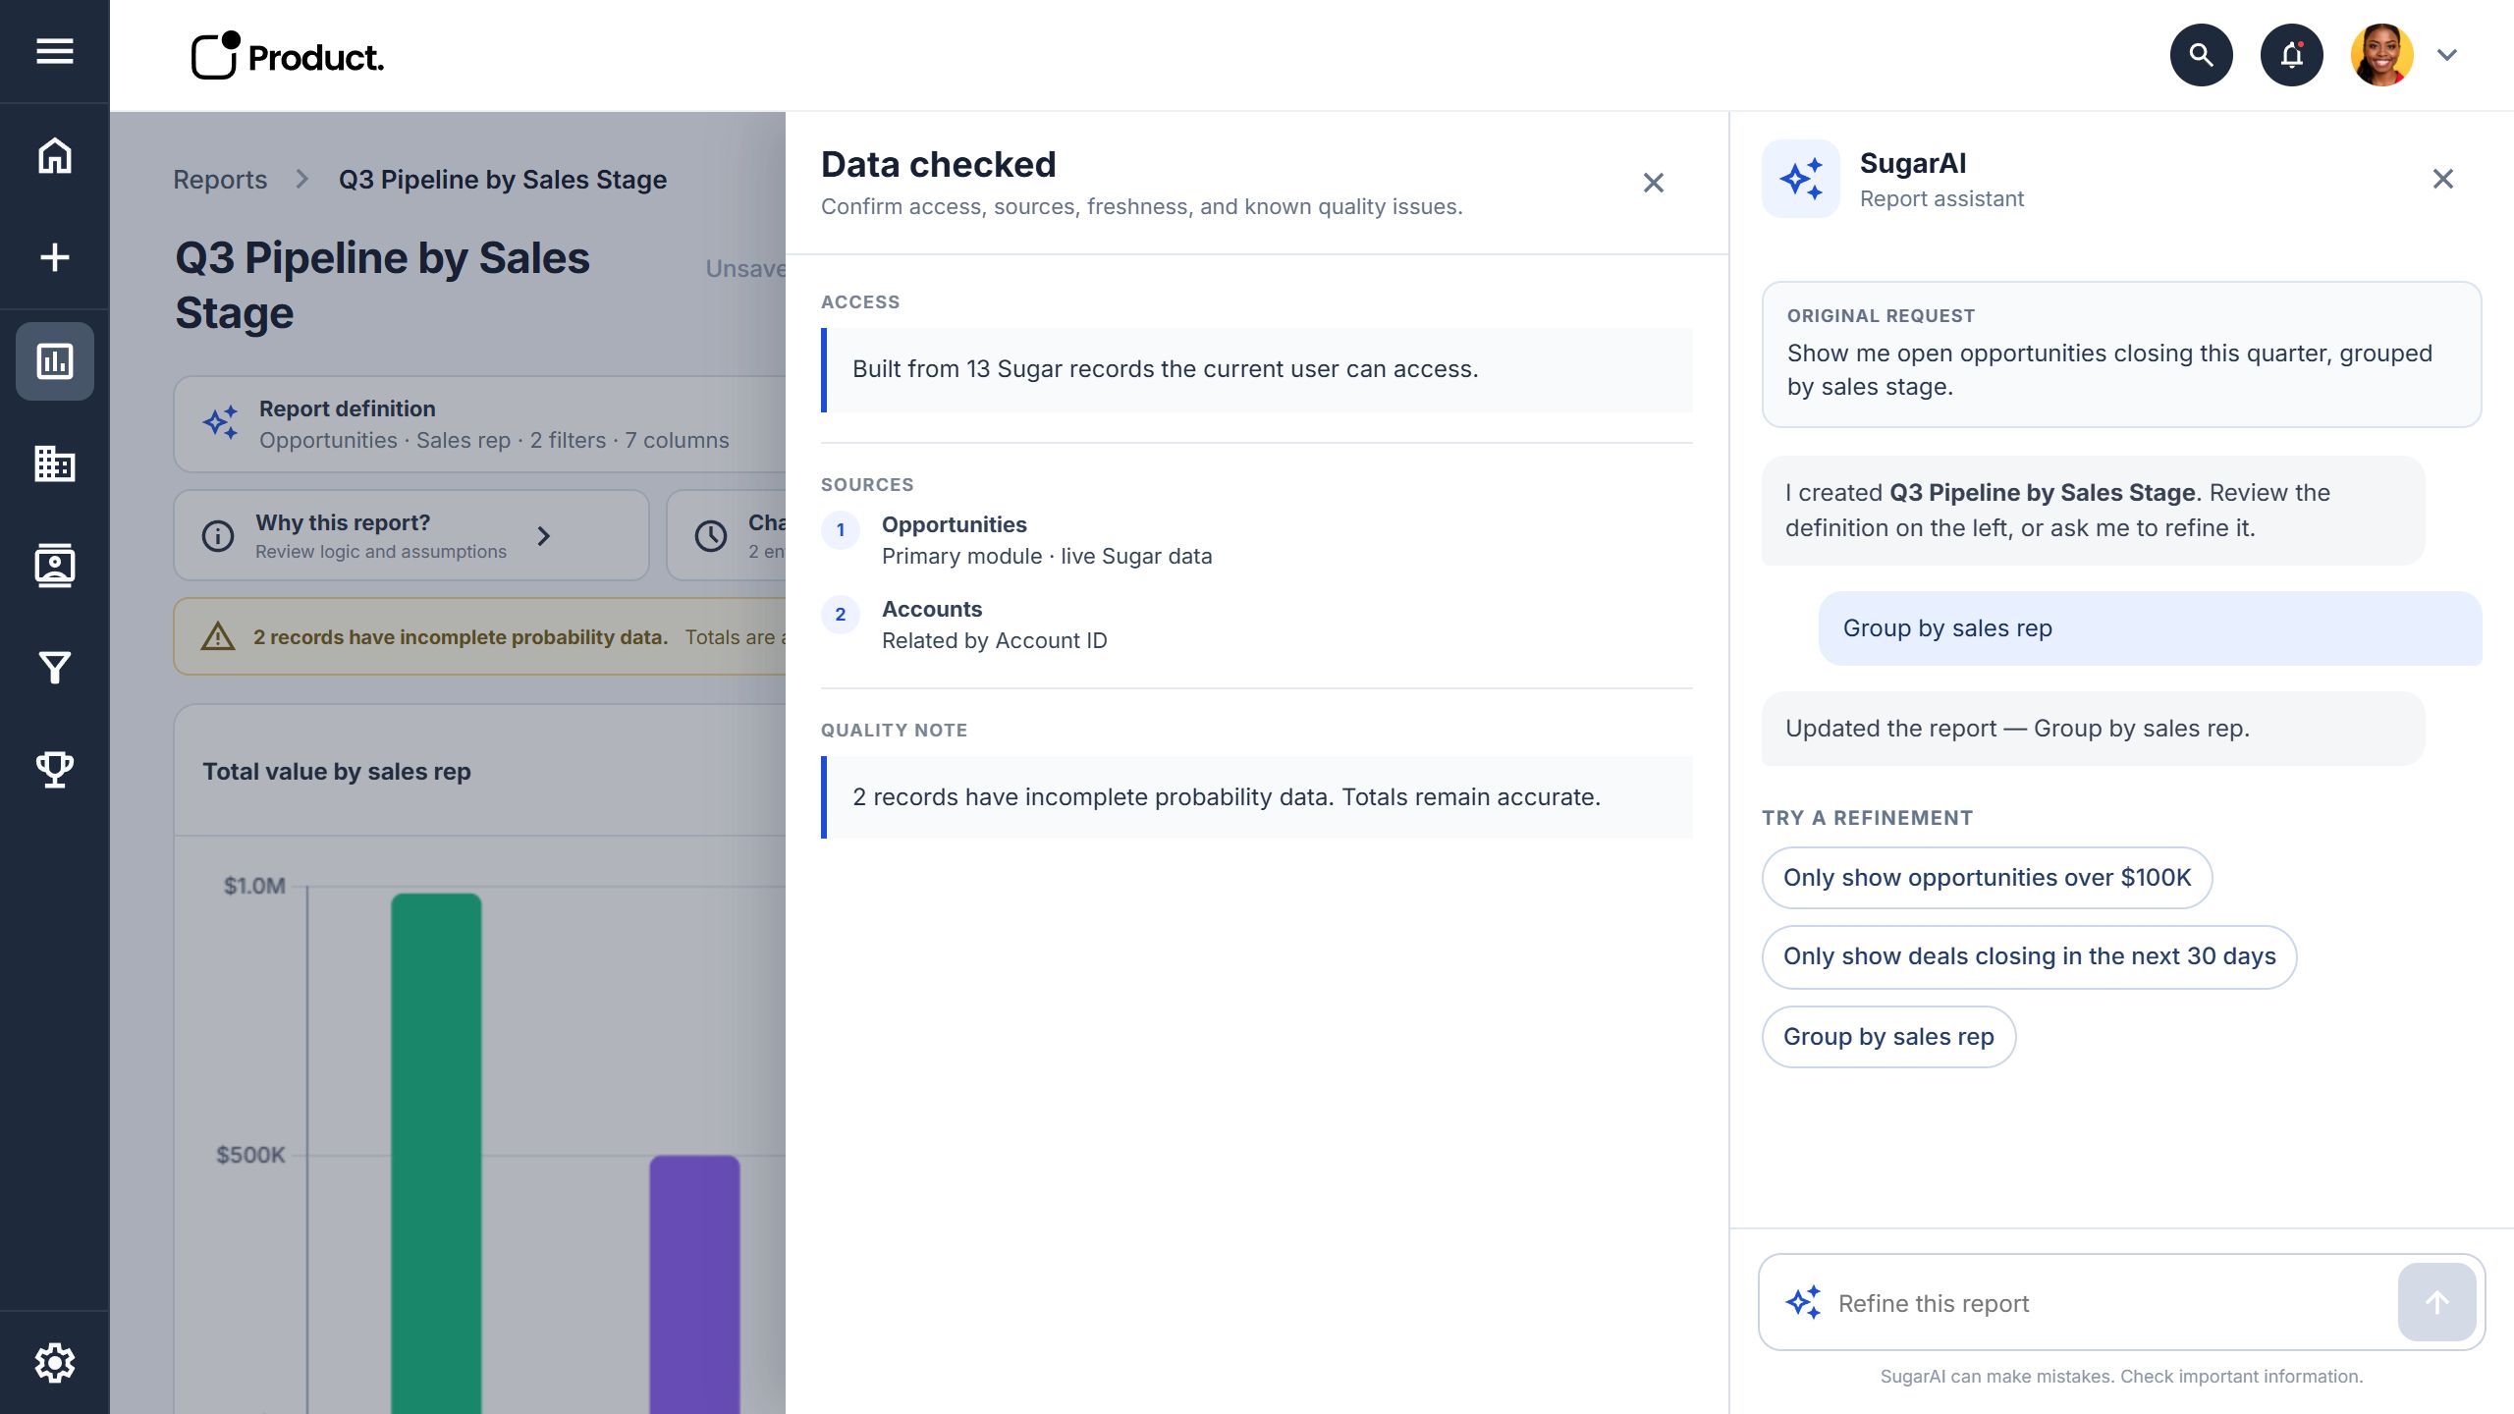Click the quality note about incomplete probability

coord(1257,797)
